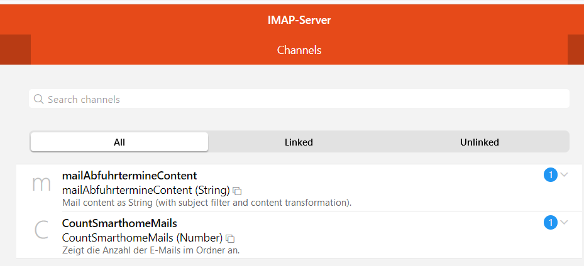This screenshot has width=584, height=266.
Task: Click the link count badge on CountSmarthomeMails
Action: coord(550,222)
